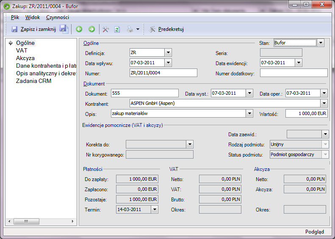The height and width of the screenshot is (239, 335).
Task: Open the Data ewidencji date picker
Action: pyautogui.click(x=299, y=63)
